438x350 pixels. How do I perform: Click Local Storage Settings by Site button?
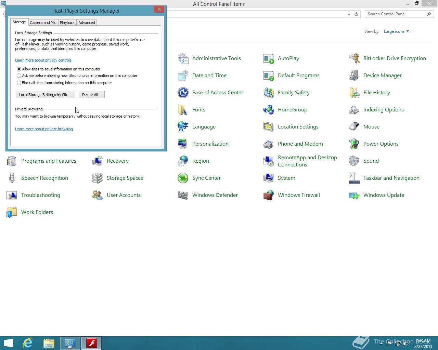(45, 95)
